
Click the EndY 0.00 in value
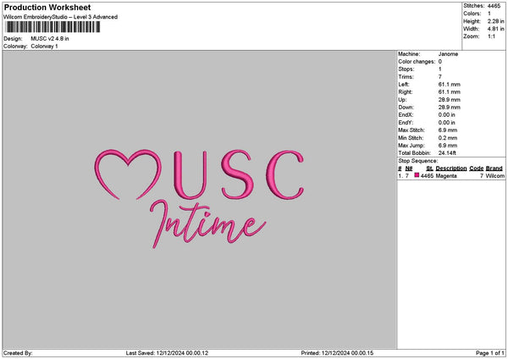point(447,123)
